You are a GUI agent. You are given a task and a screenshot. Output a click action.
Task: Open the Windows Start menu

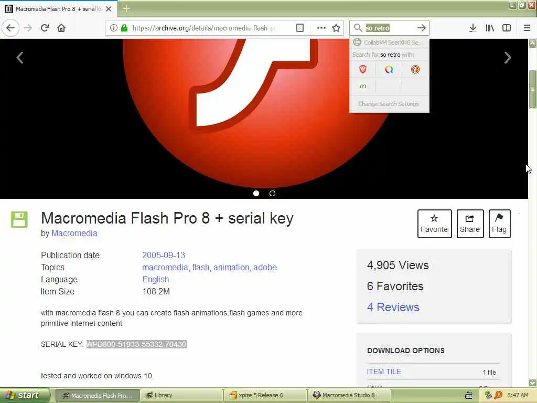[25, 396]
